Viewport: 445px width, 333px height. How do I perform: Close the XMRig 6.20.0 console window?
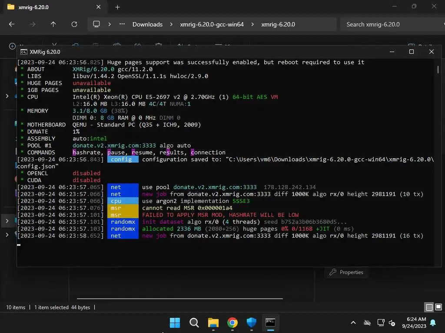(432, 52)
